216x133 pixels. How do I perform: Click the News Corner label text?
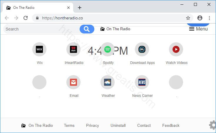point(143,95)
